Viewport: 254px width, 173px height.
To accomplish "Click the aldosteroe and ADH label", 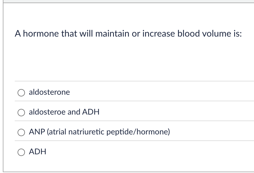I will click(64, 112).
